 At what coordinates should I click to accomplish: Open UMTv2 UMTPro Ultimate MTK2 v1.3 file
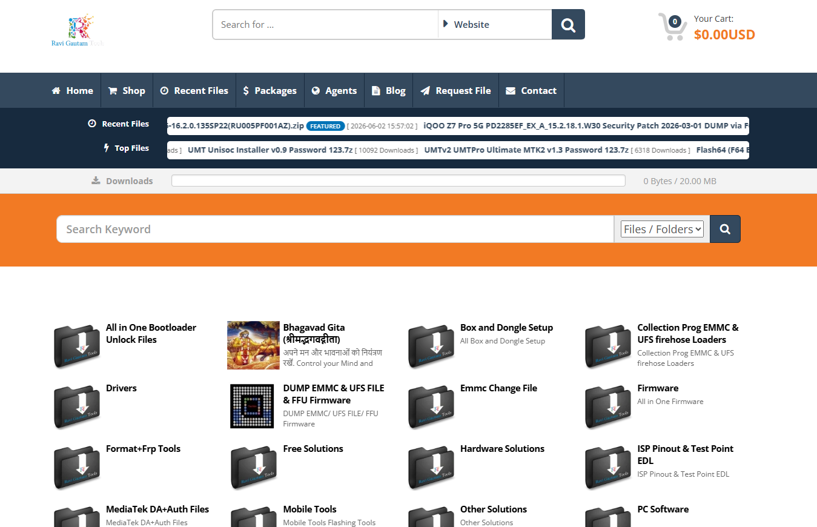(x=526, y=150)
